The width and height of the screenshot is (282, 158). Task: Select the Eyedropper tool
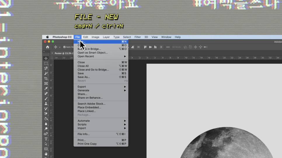[46, 89]
